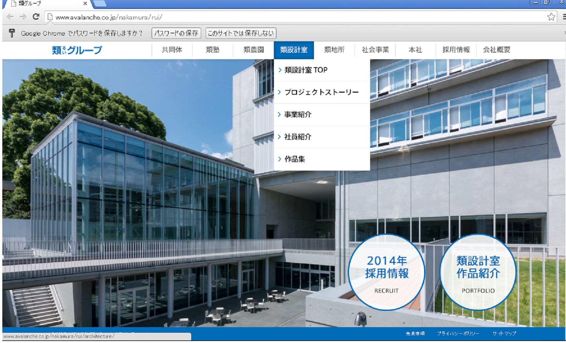Go to 採用情報 in navigation bar
The width and height of the screenshot is (566, 343).
(456, 50)
